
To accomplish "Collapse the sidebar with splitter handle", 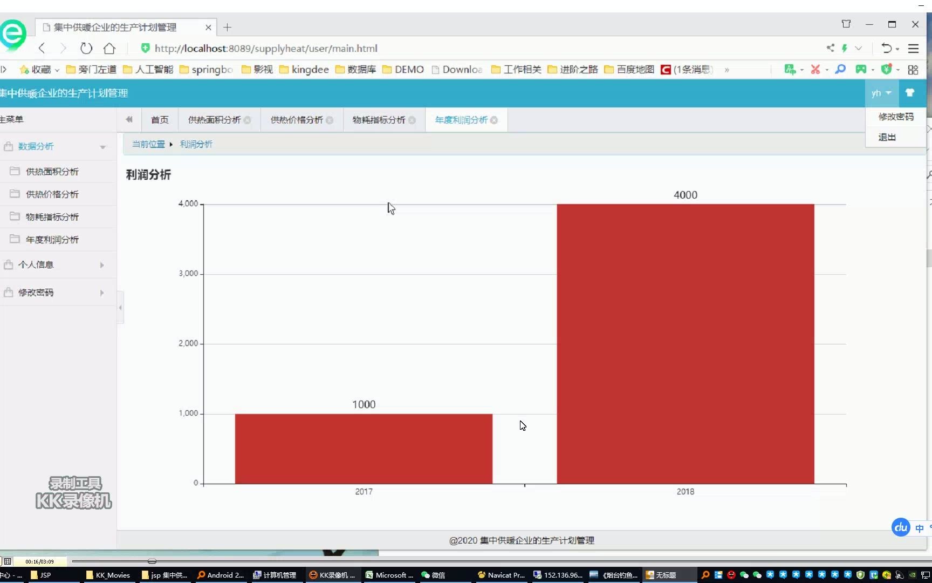I will [120, 308].
